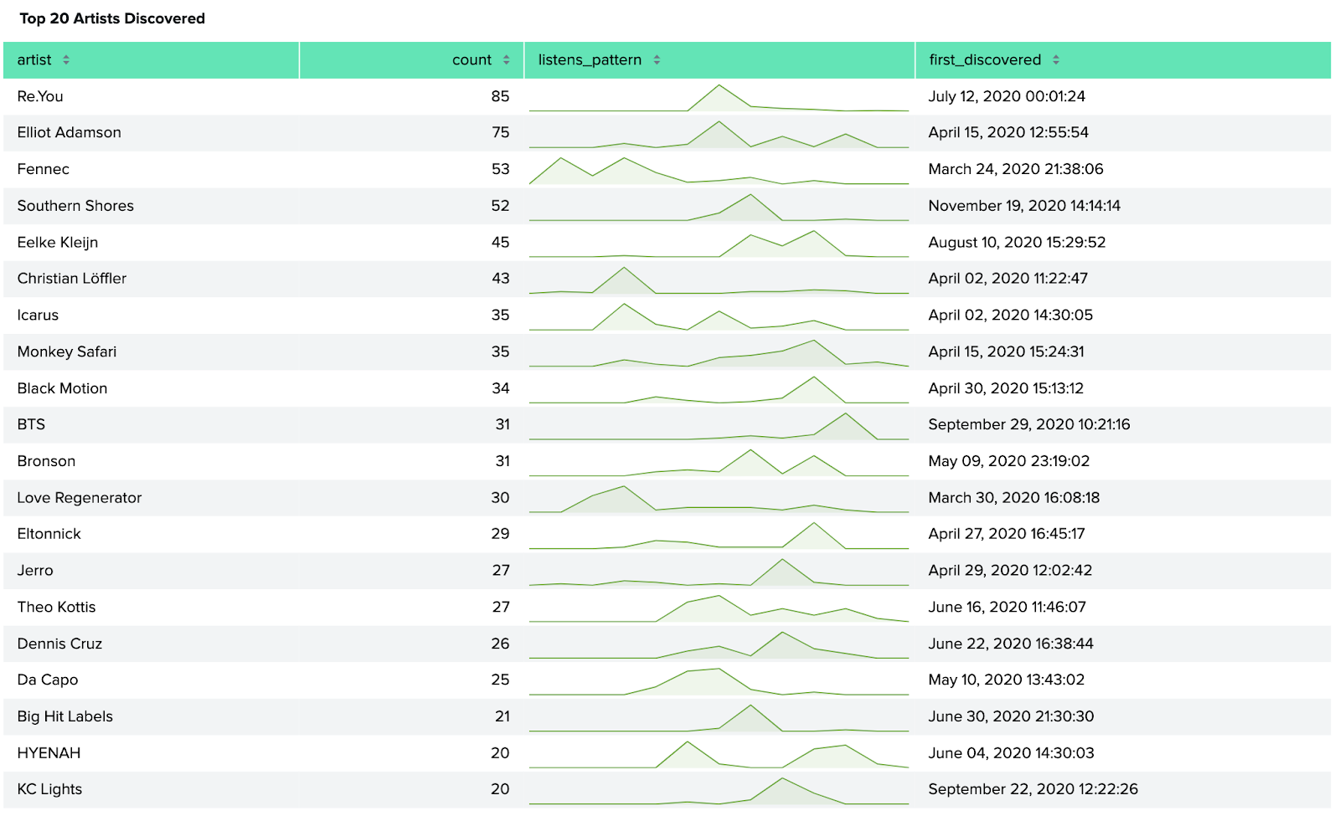Image resolution: width=1340 pixels, height=821 pixels.
Task: Click Big Hit Labels artist name
Action: click(x=65, y=716)
